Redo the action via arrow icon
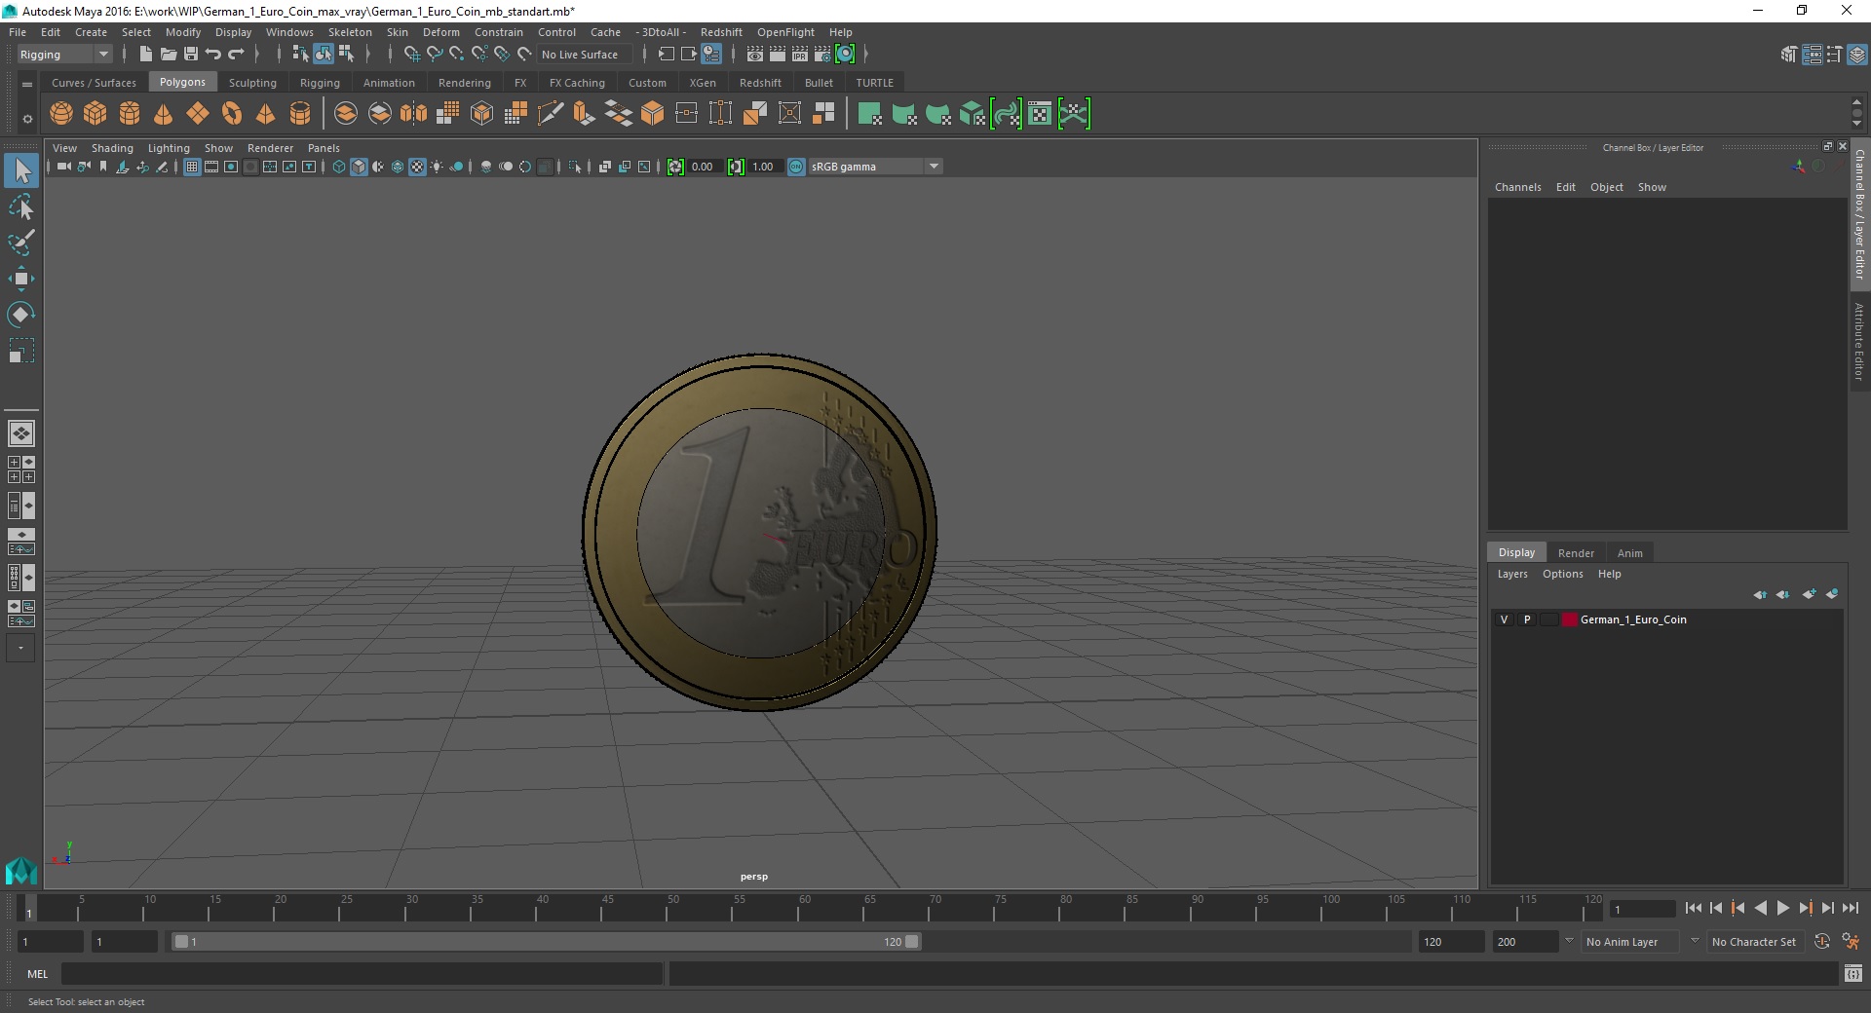The width and height of the screenshot is (1871, 1013). [236, 55]
